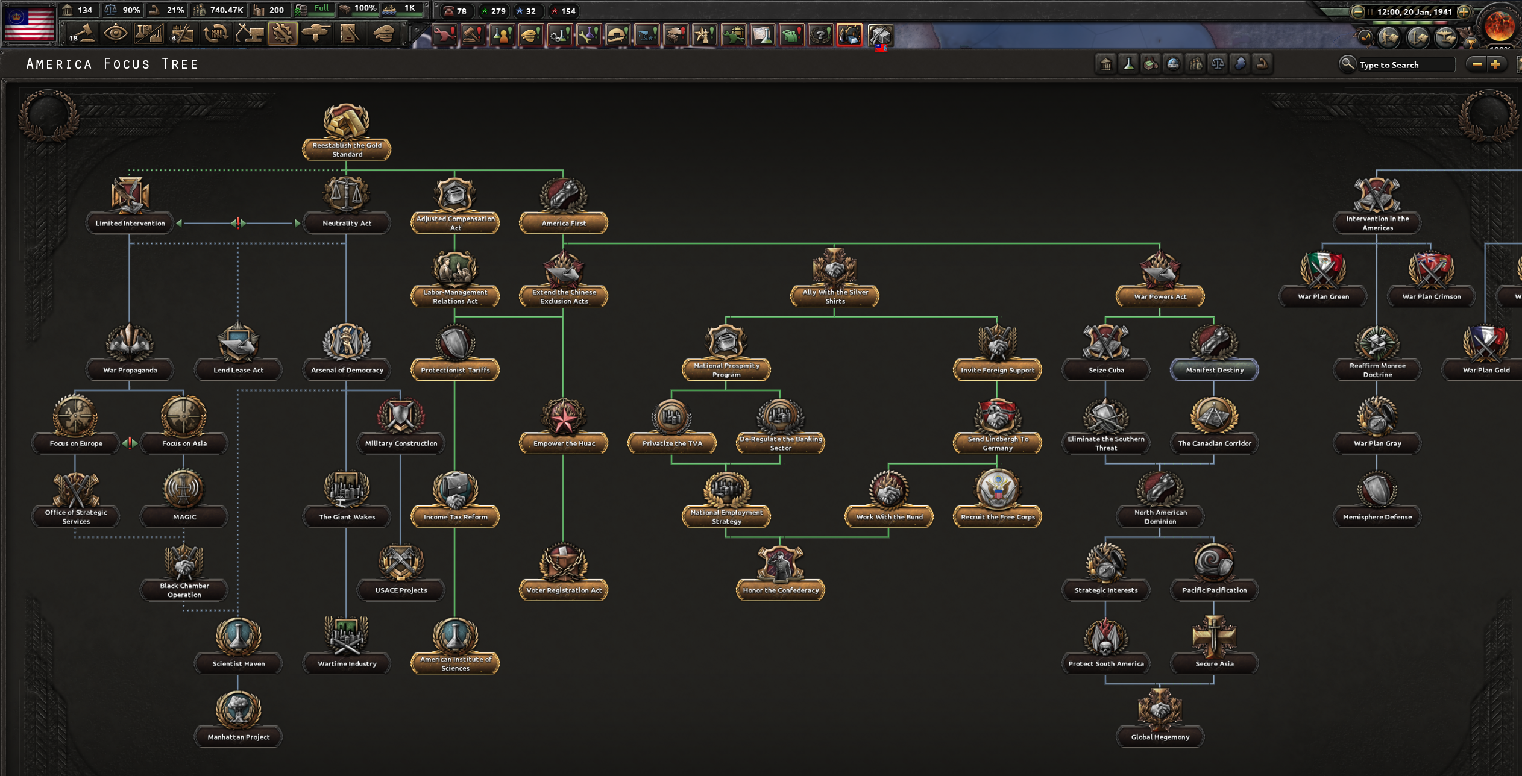Click the political power 134 indicator
The height and width of the screenshot is (776, 1522).
pyautogui.click(x=78, y=10)
